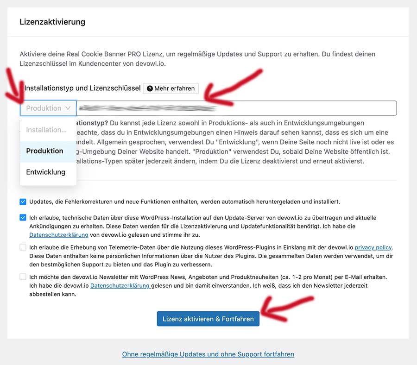Viewport: 417px width, 365px height.
Task: Click the chevron arrow in the Produktion dropdown
Action: (x=68, y=108)
